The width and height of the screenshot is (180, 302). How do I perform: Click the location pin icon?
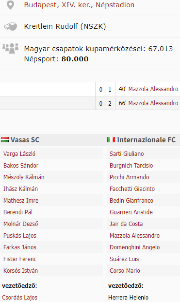click(x=10, y=5)
